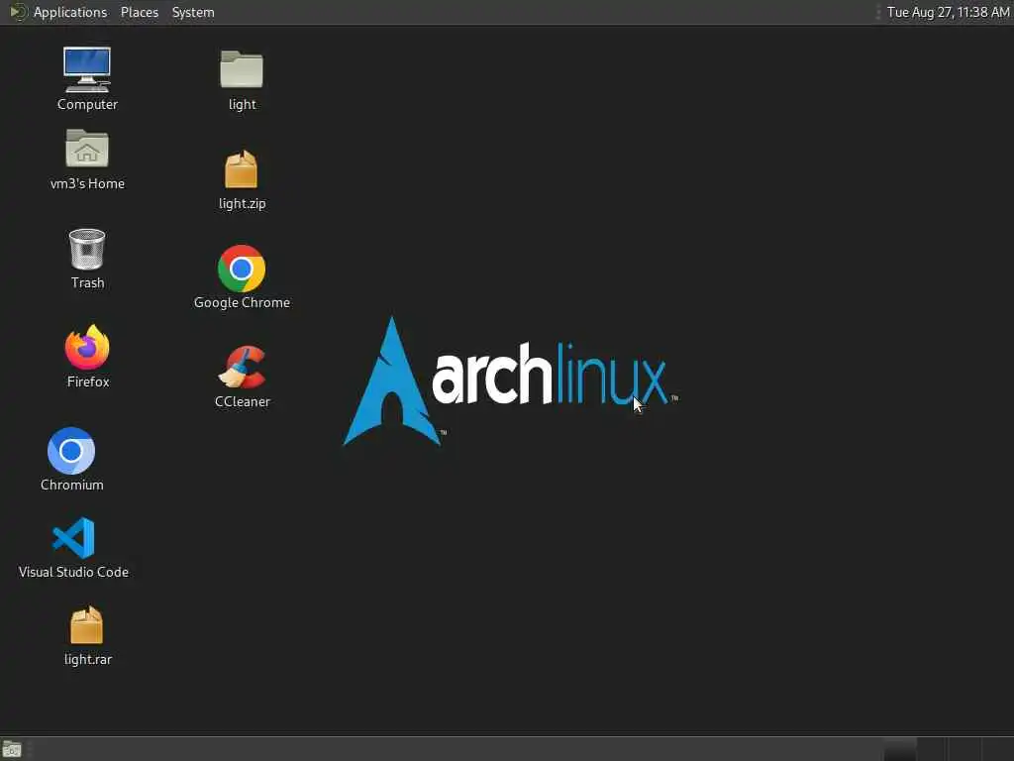The height and width of the screenshot is (761, 1014).
Task: Click the "CCleaner" label text
Action: (242, 402)
